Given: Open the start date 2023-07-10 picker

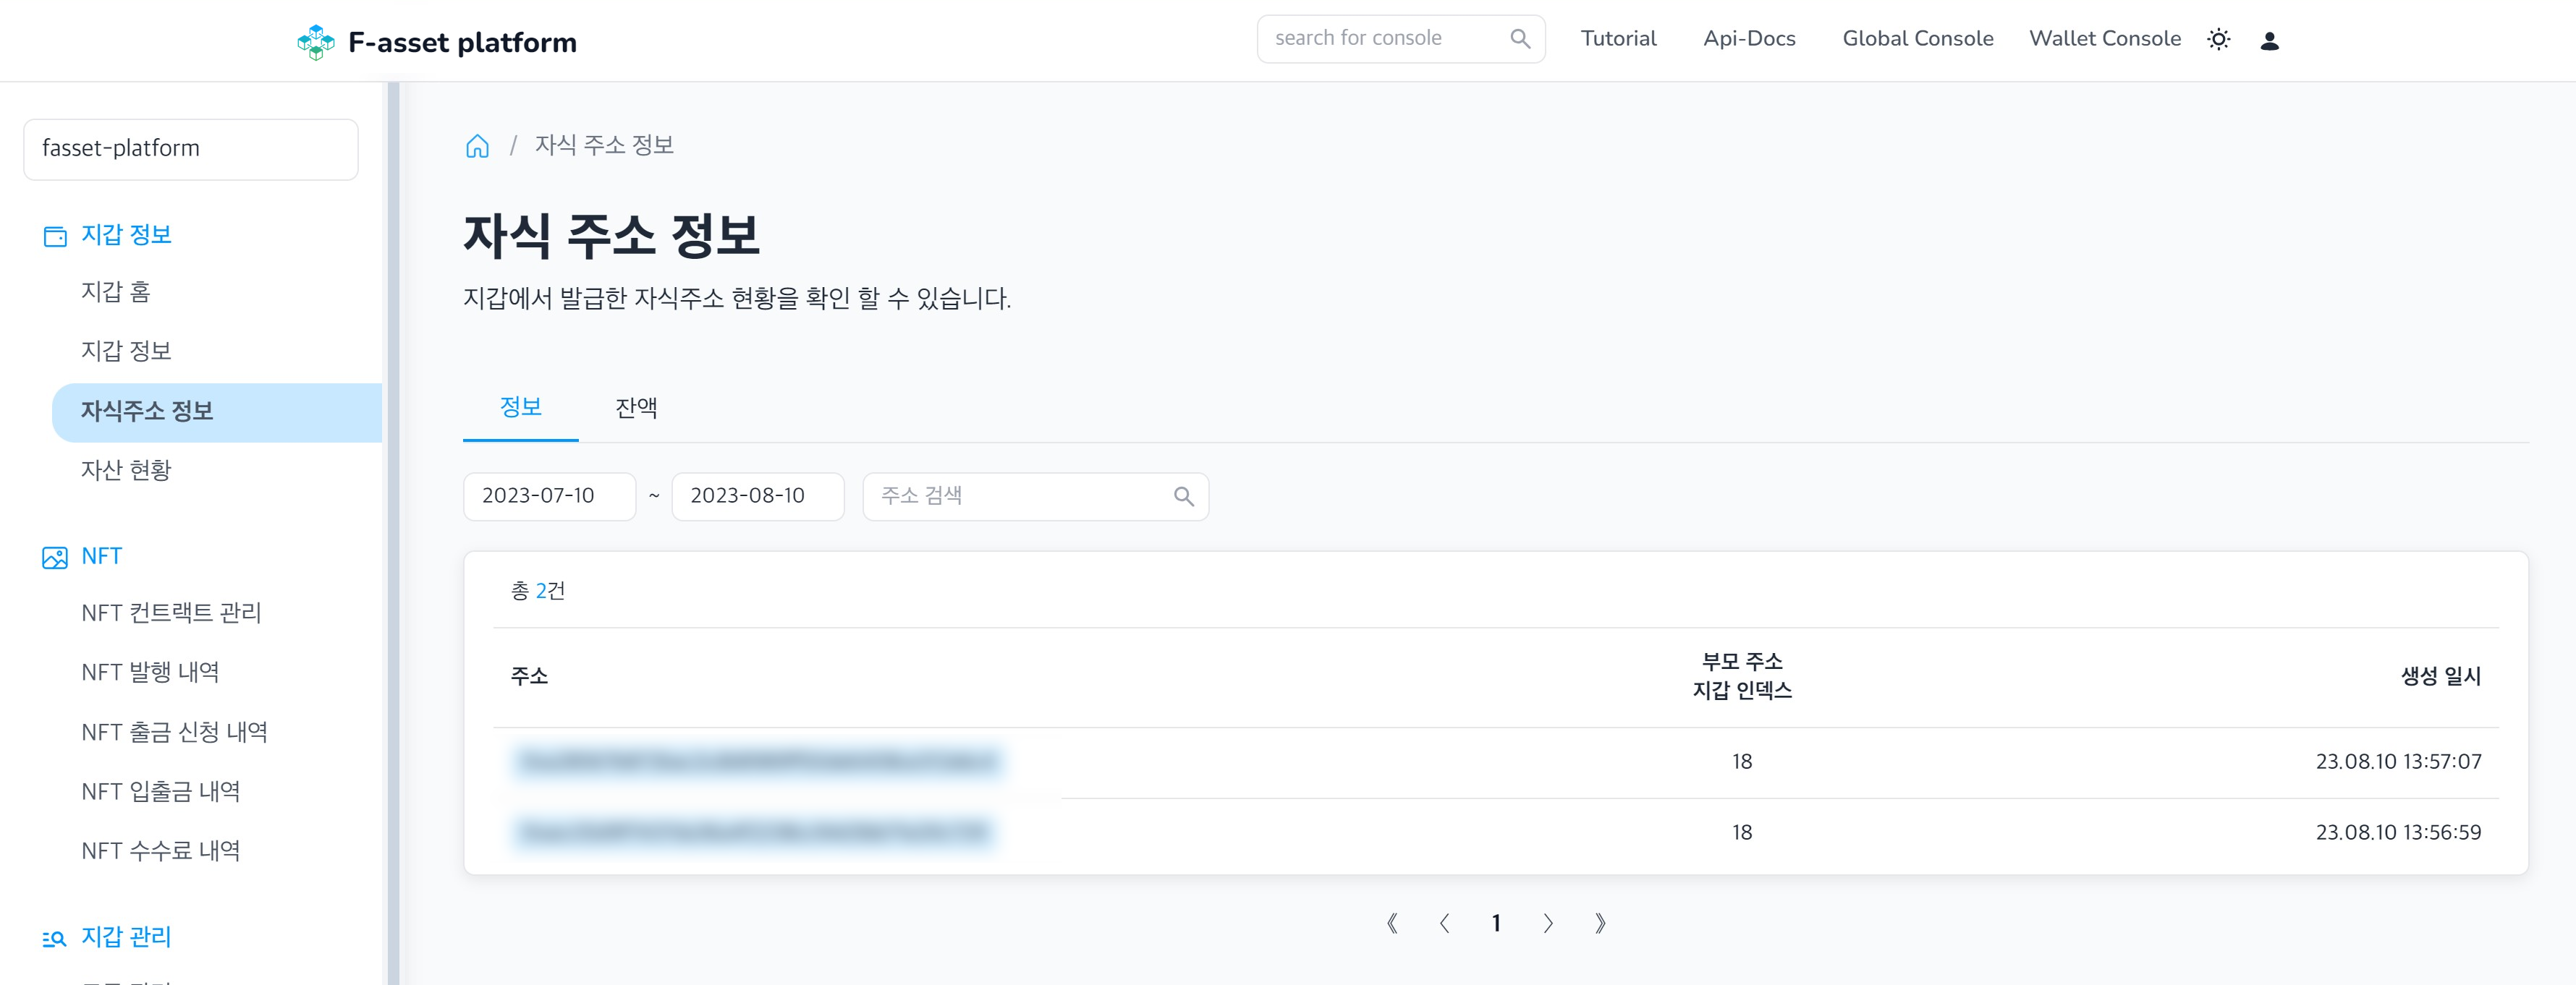Looking at the screenshot, I should coord(549,497).
